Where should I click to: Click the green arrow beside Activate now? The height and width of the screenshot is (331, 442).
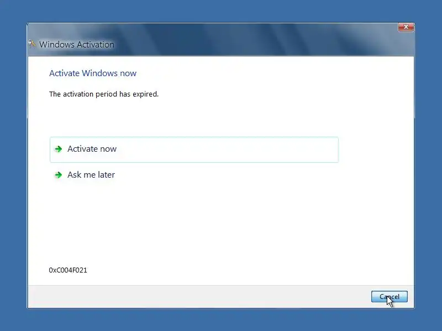pyautogui.click(x=59, y=149)
